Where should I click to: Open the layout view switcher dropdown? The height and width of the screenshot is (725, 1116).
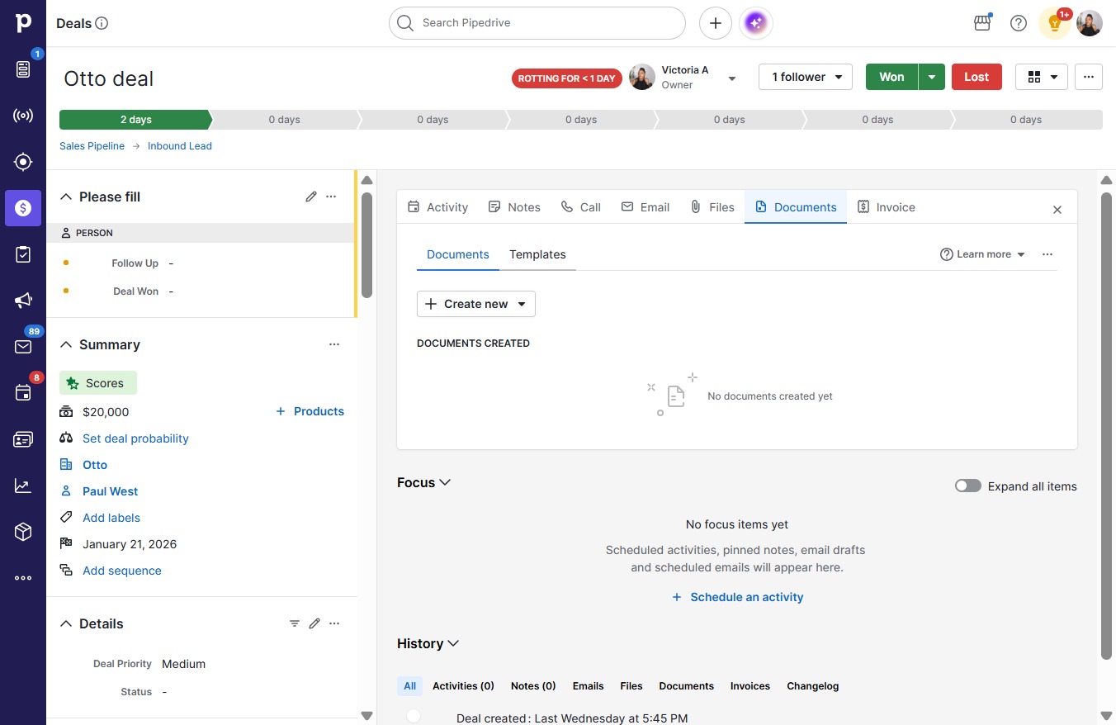(1042, 77)
